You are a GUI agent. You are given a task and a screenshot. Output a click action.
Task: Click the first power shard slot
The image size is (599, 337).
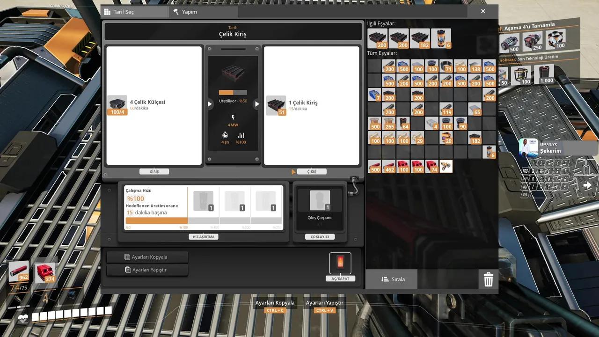pyautogui.click(x=204, y=201)
